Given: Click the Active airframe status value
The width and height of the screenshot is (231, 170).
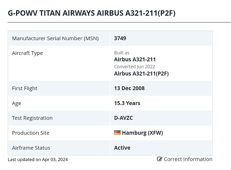Looking at the screenshot, I should click(x=122, y=148).
